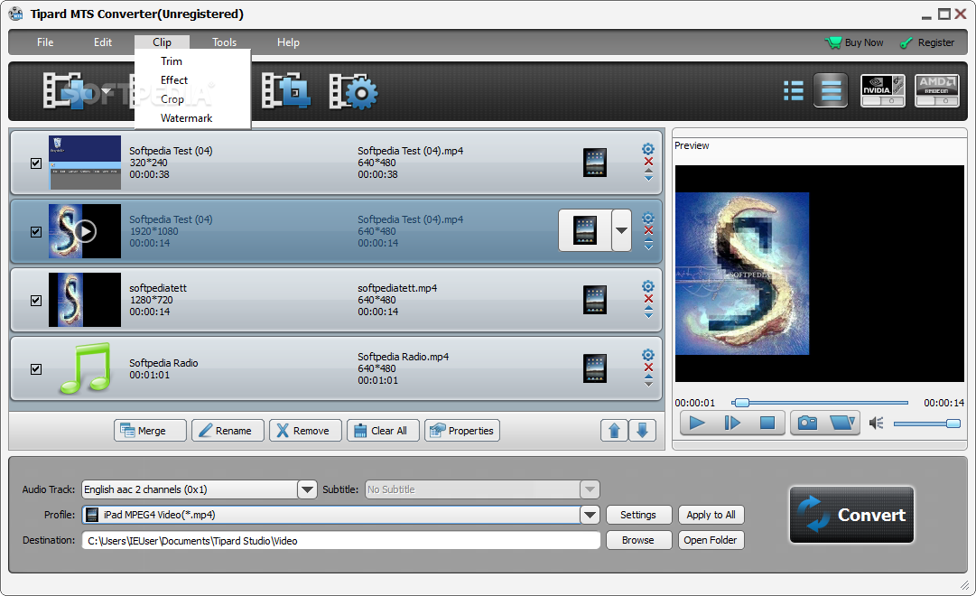976x596 pixels.
Task: Expand profile dropdown arrow in selected row
Action: click(621, 230)
